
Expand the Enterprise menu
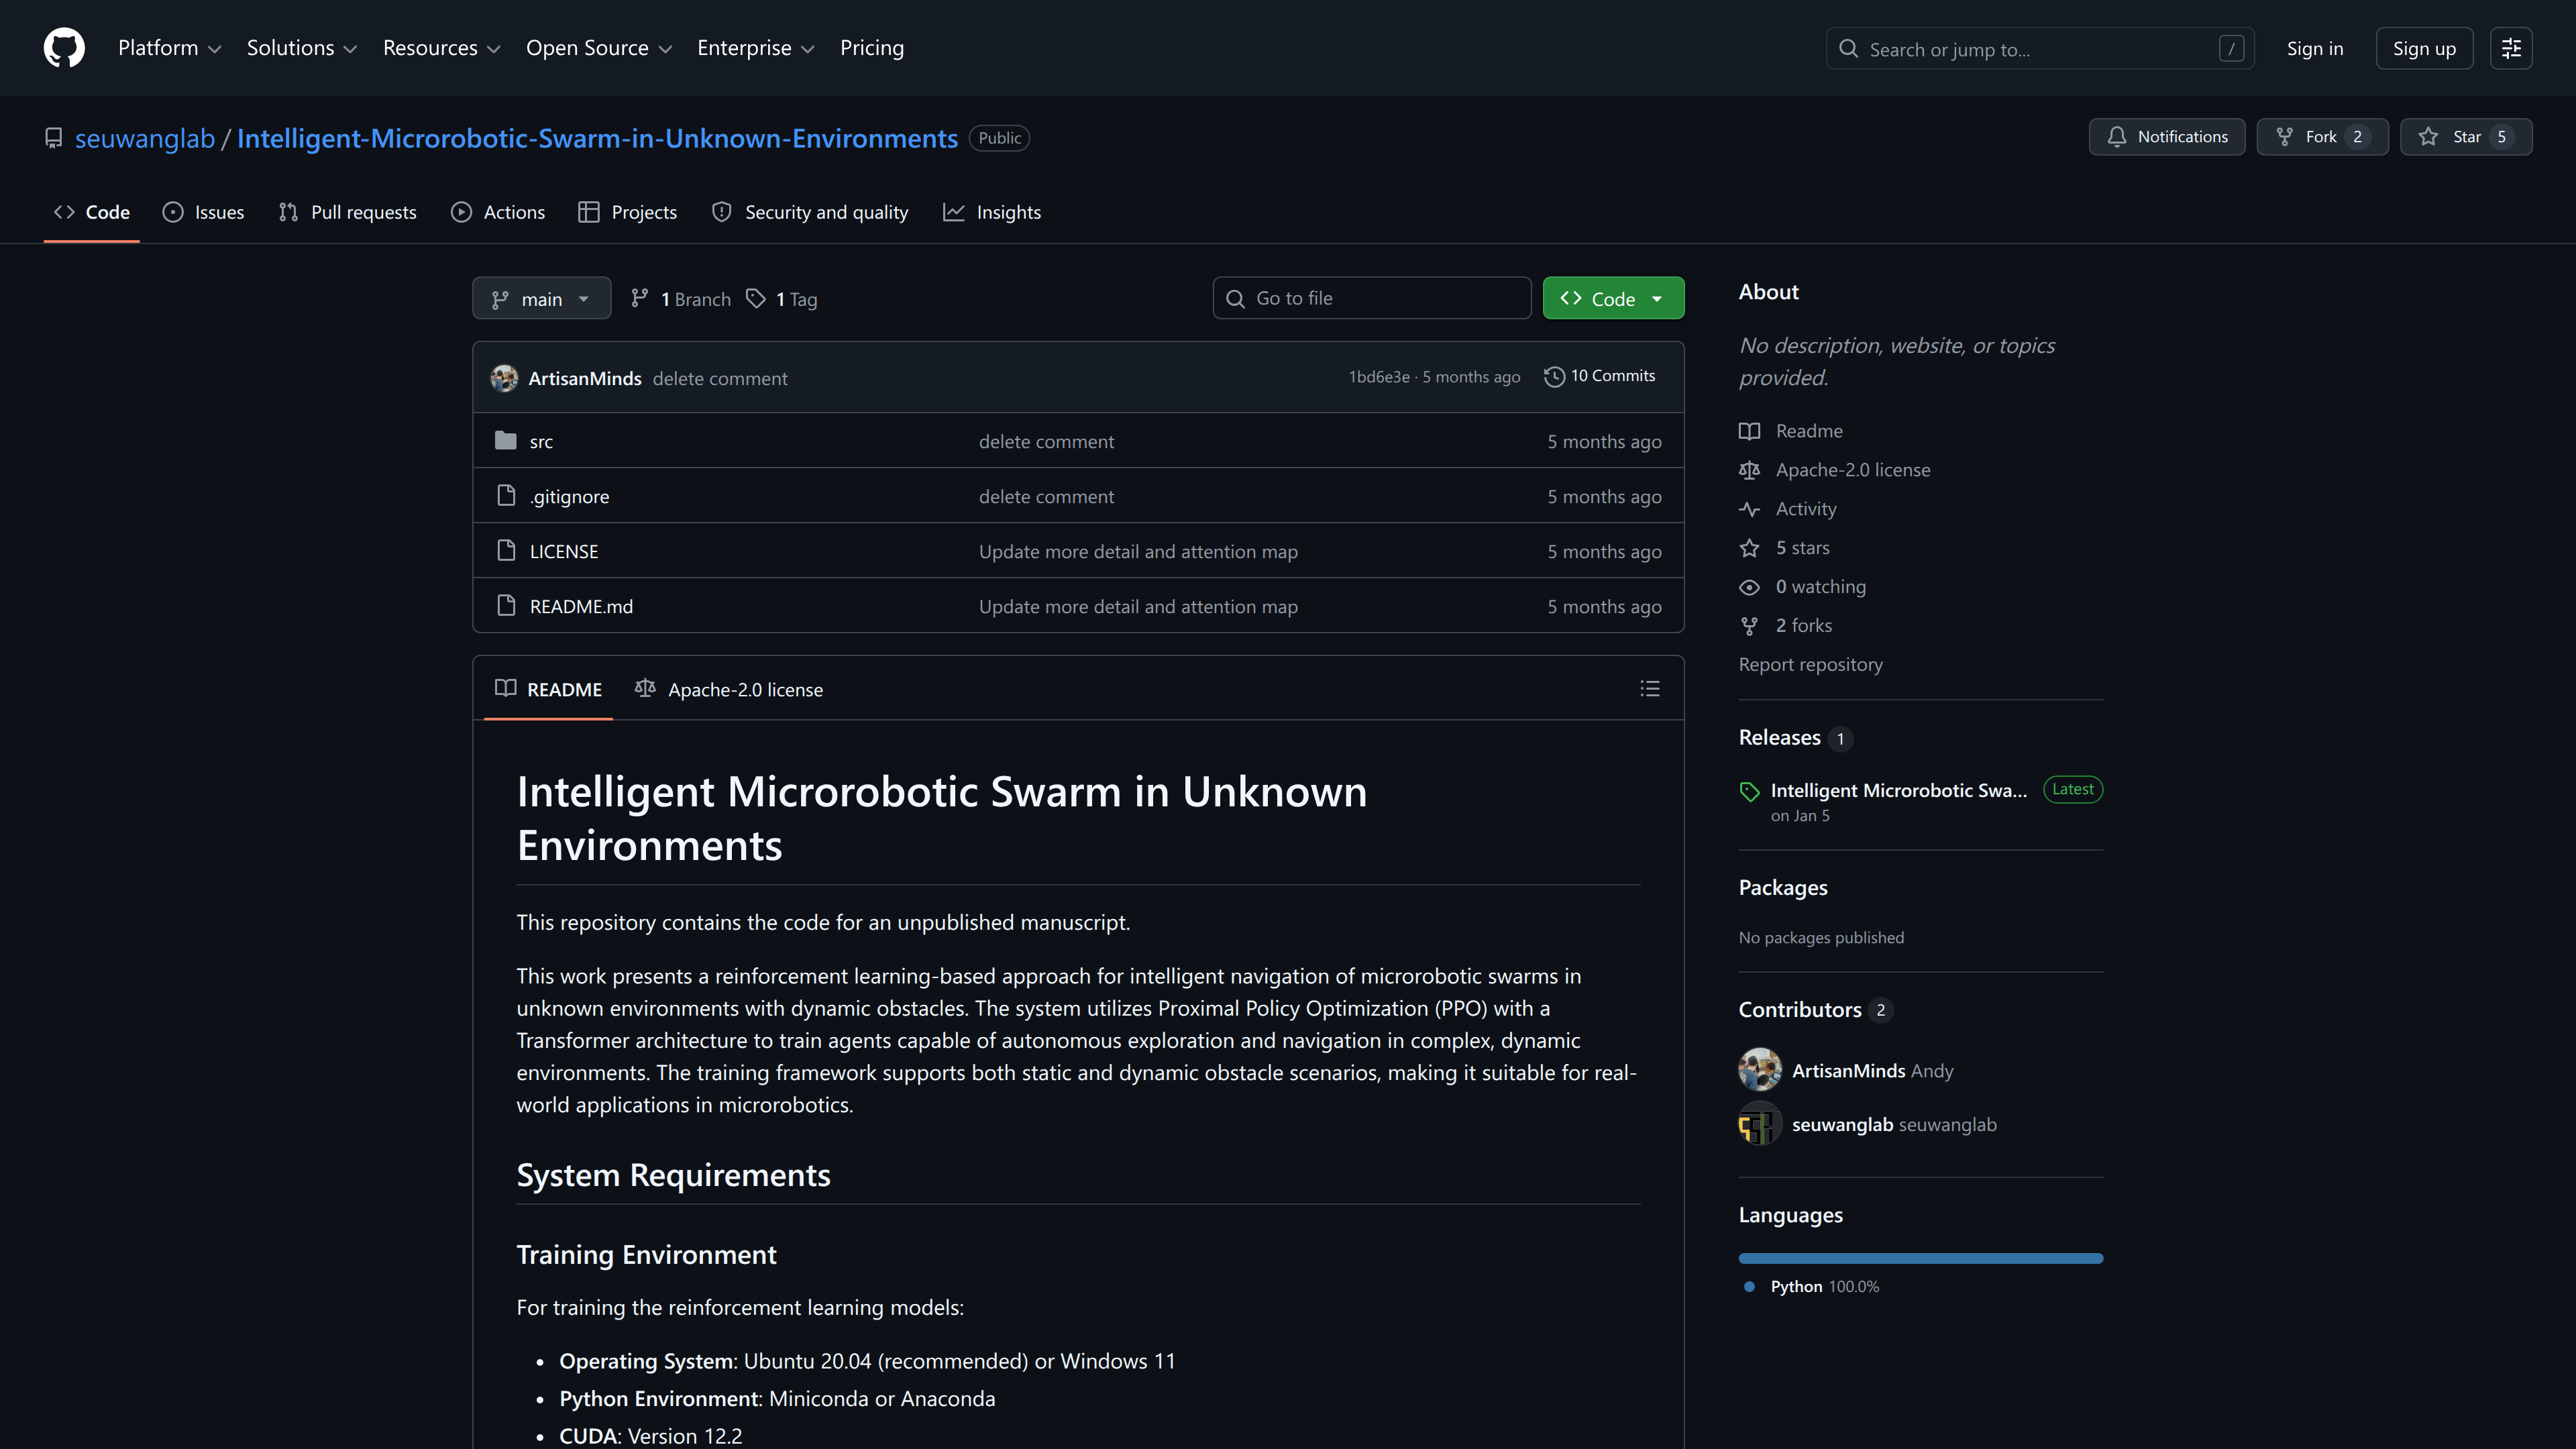[x=755, y=48]
